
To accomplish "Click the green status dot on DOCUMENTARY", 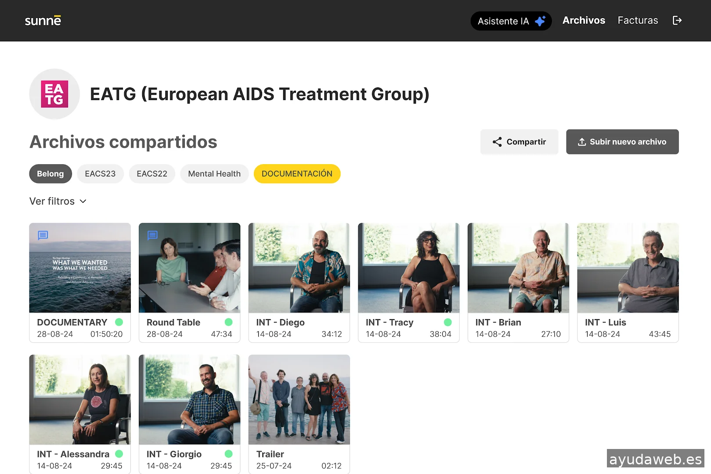I will coord(119,322).
